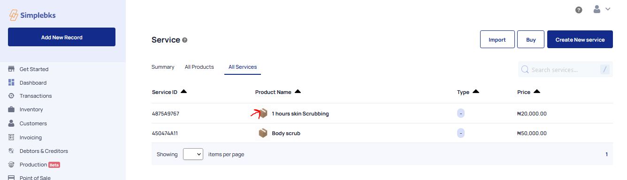Click the user profile avatar icon

597,9
